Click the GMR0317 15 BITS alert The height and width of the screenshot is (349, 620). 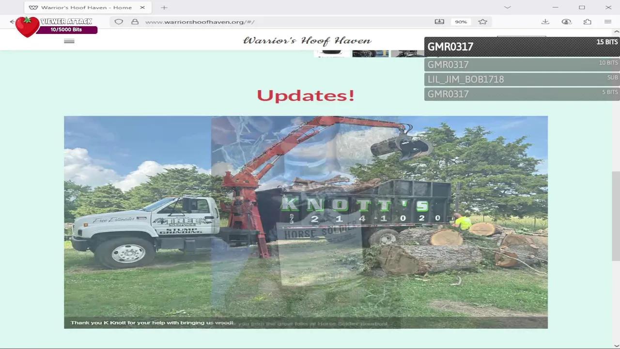coord(522,47)
